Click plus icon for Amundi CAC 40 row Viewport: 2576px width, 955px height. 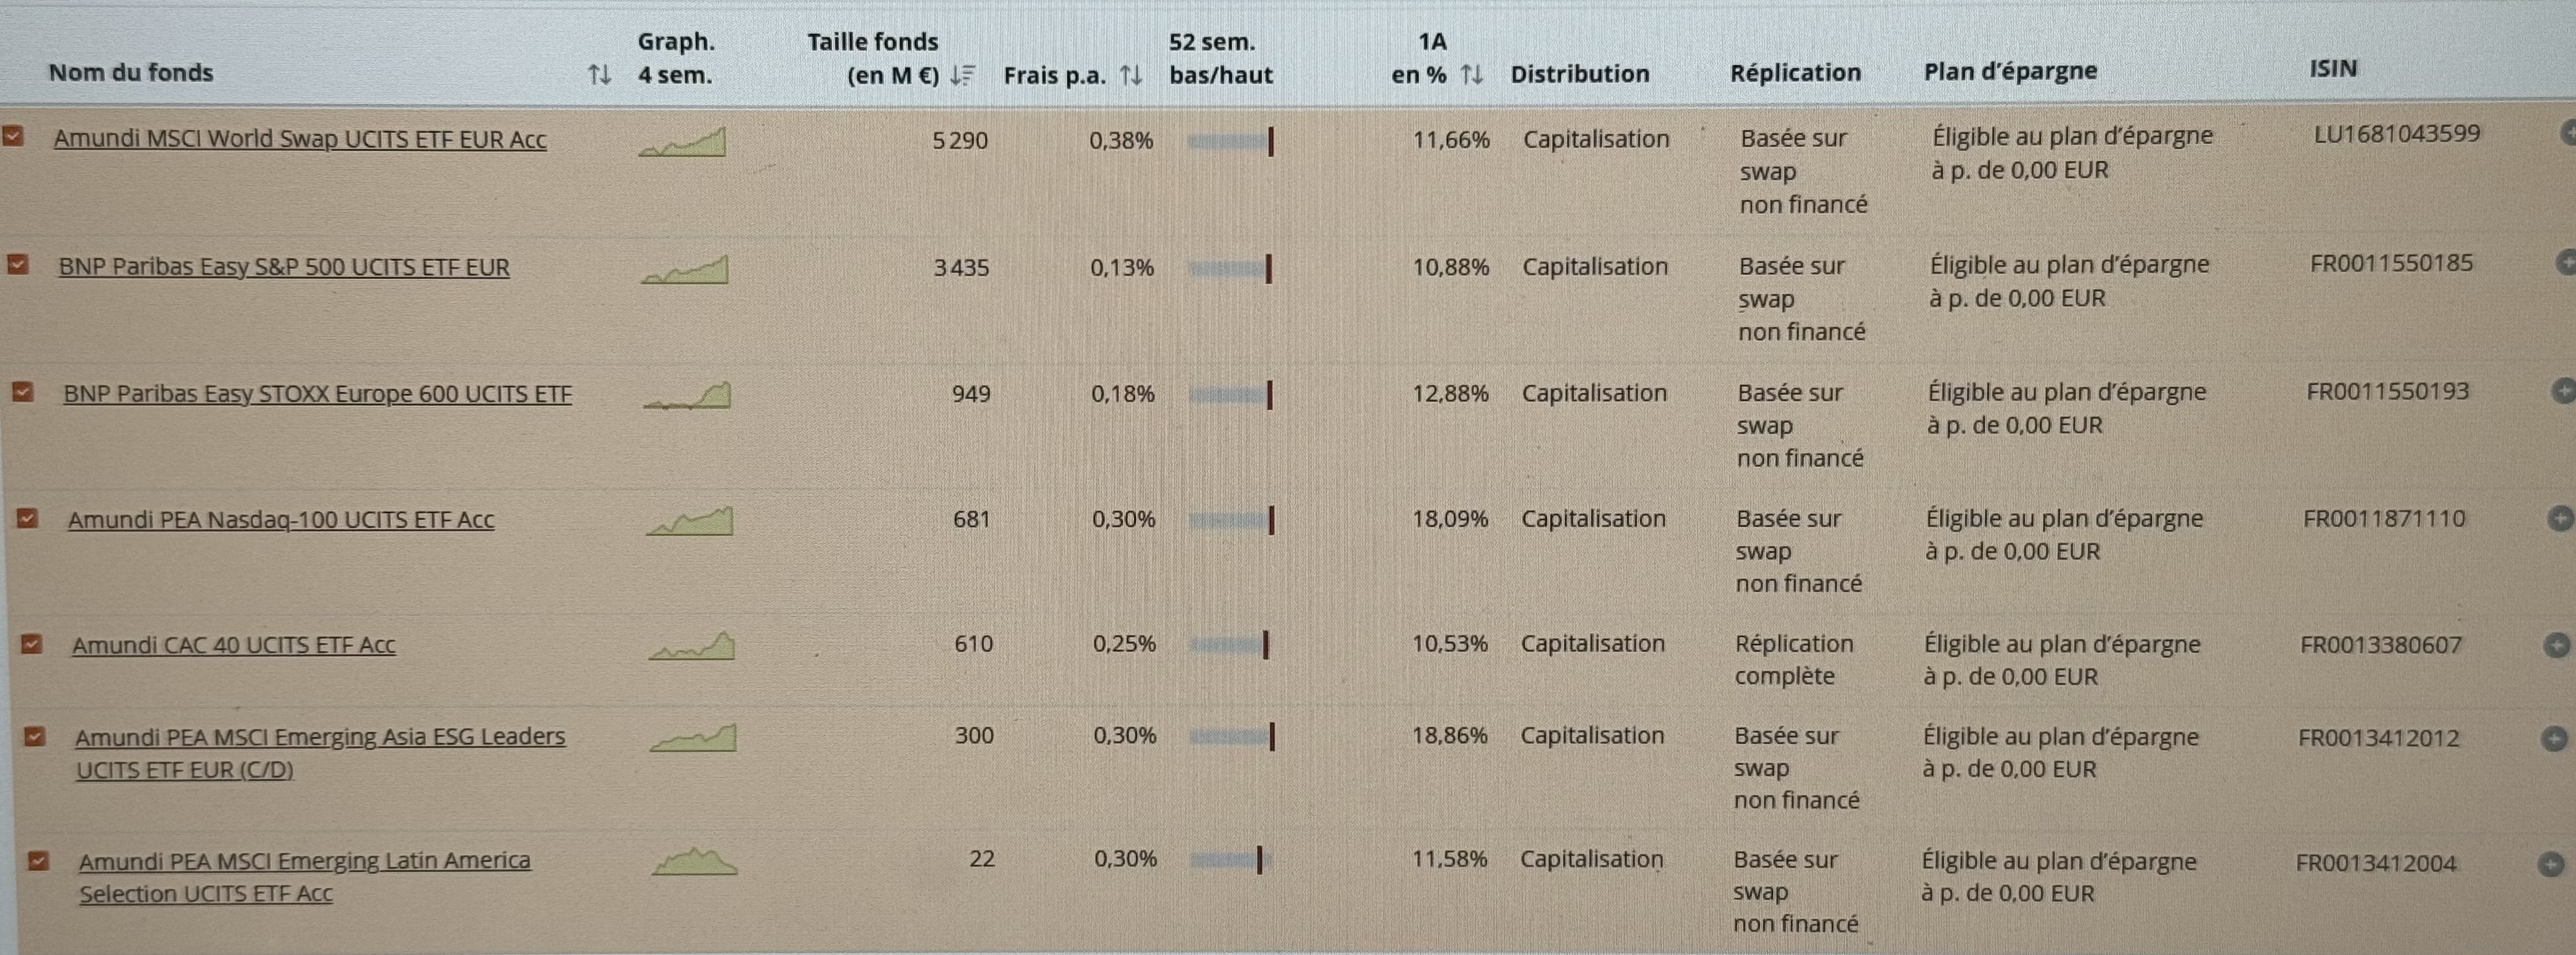2556,646
